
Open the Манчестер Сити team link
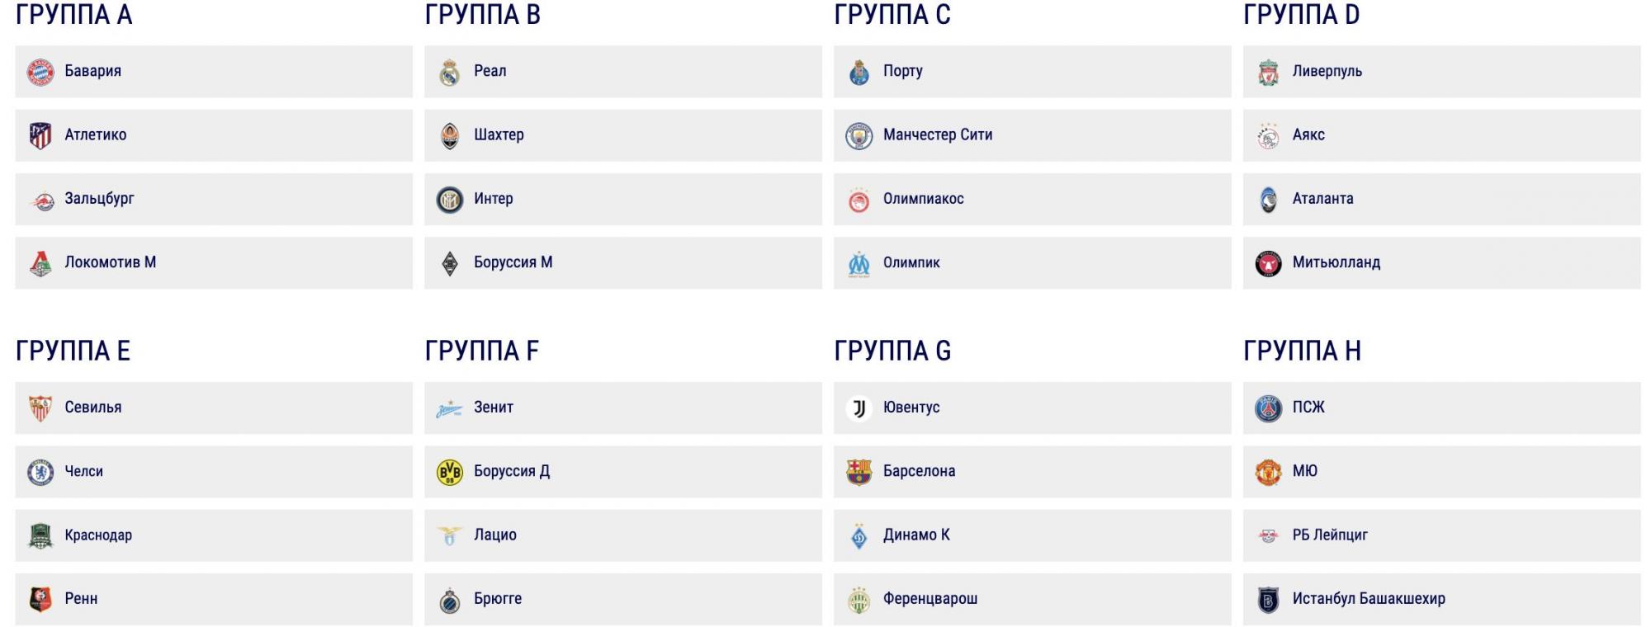point(937,135)
